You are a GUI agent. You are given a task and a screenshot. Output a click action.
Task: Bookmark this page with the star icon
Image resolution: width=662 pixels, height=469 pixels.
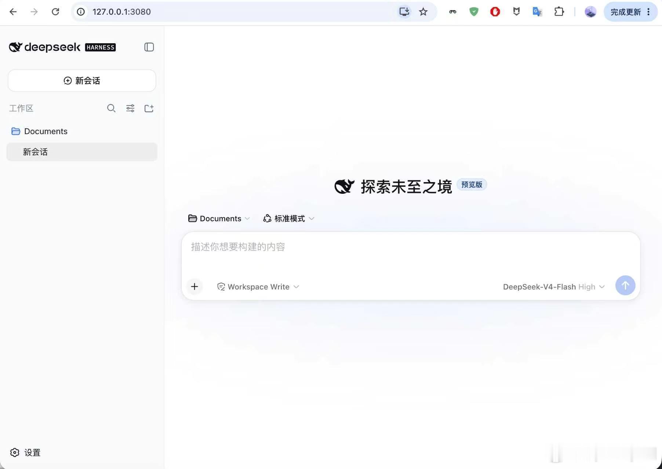coord(423,12)
